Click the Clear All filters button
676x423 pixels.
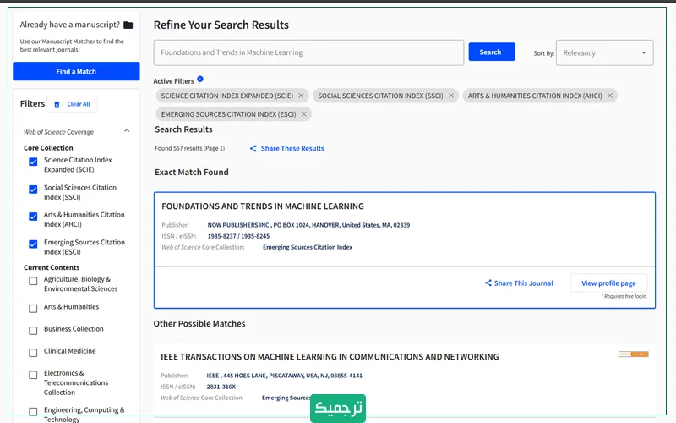[72, 104]
